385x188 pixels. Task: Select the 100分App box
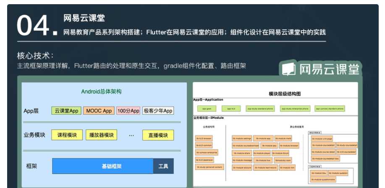tap(128, 111)
